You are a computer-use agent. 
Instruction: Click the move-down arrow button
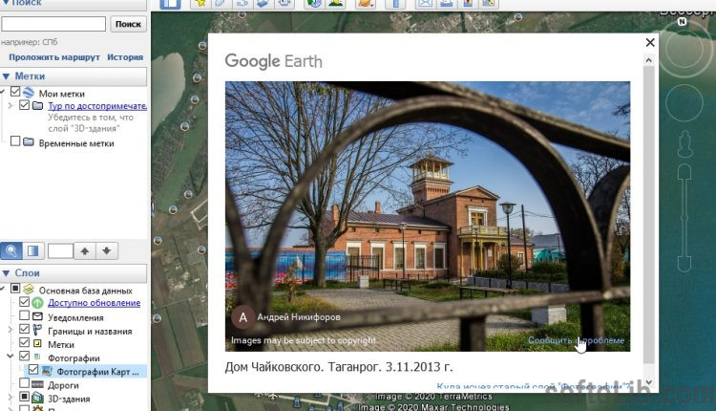pyautogui.click(x=106, y=250)
